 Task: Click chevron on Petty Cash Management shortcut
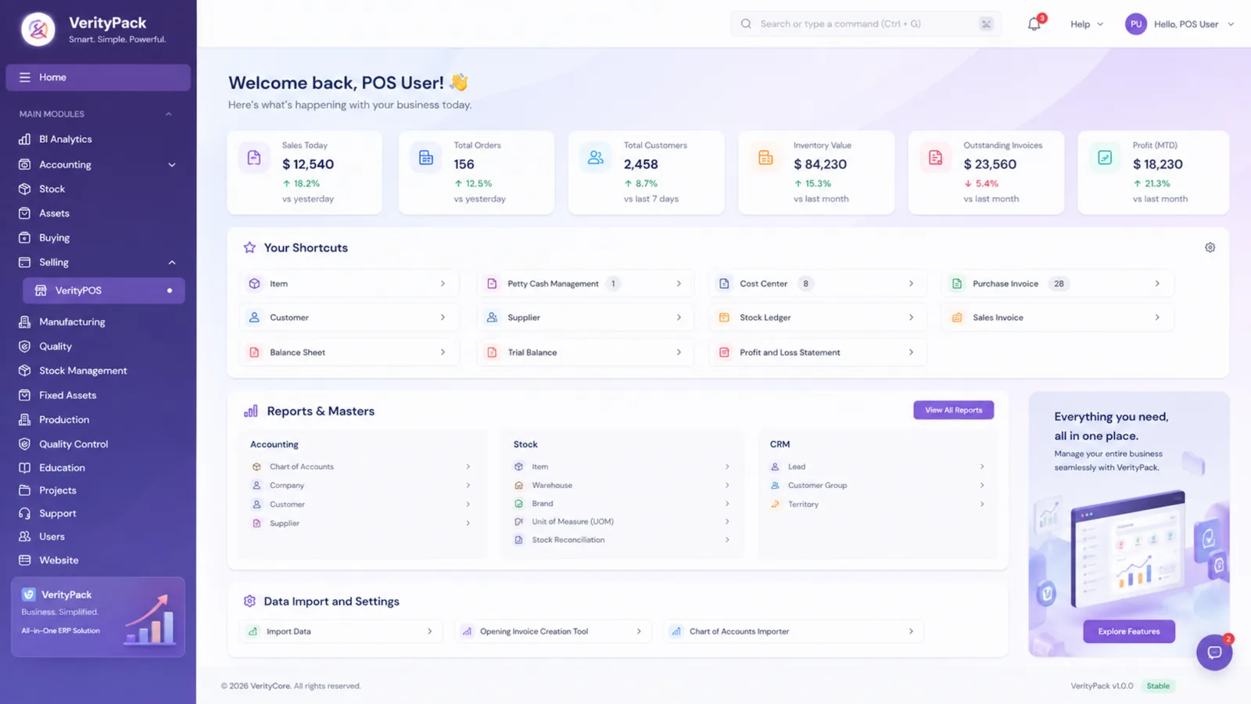point(679,284)
